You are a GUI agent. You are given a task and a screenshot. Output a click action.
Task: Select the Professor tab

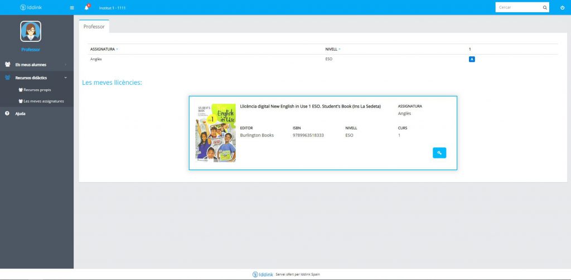[94, 26]
